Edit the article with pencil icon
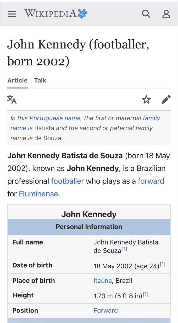 (x=166, y=99)
